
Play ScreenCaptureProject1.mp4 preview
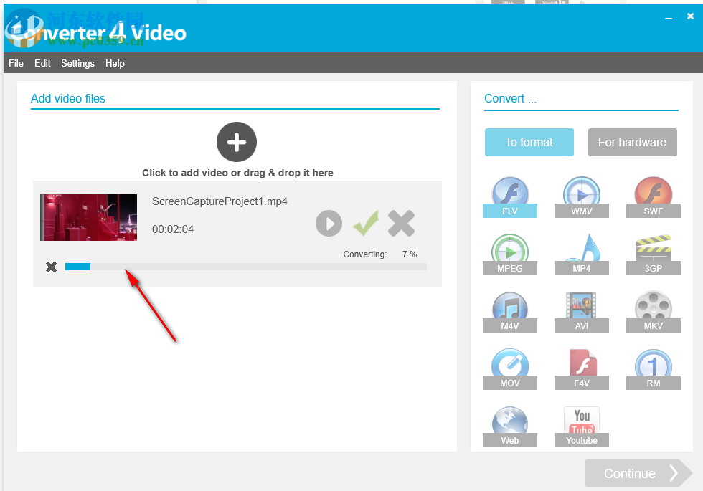(329, 223)
